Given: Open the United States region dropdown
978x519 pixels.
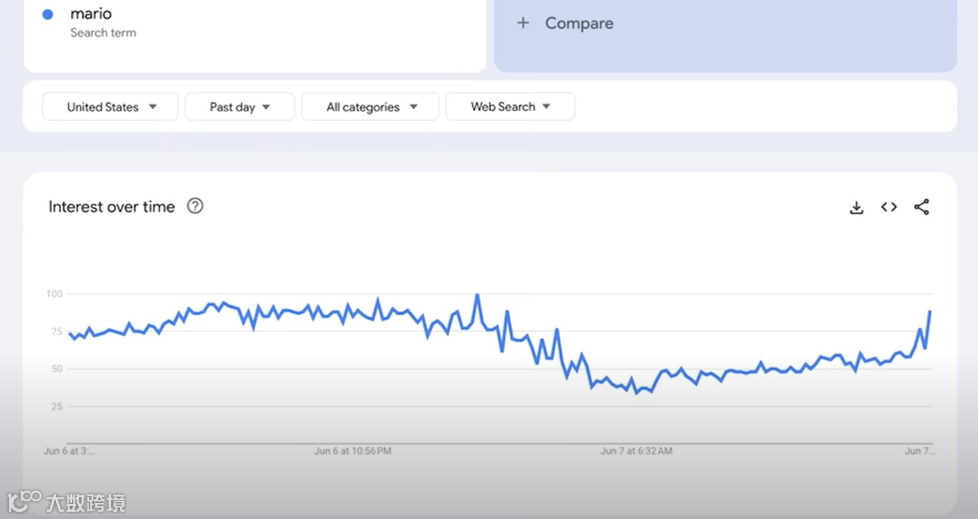Looking at the screenshot, I should 110,107.
